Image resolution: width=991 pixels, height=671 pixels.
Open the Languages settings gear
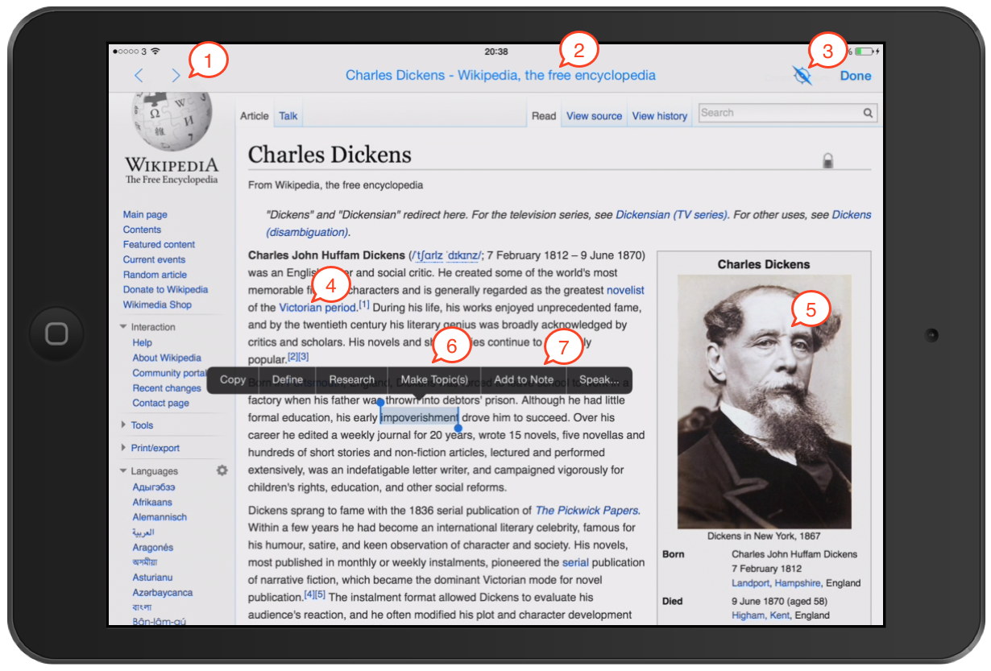pos(222,470)
